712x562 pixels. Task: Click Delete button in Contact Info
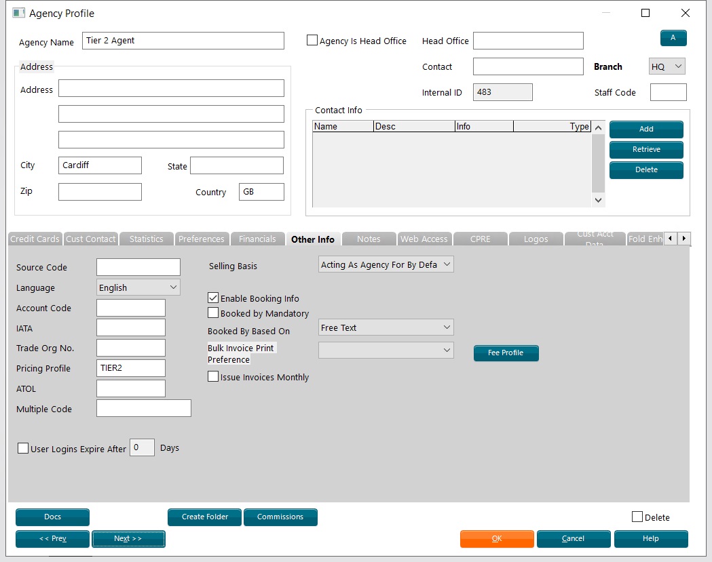coord(646,170)
